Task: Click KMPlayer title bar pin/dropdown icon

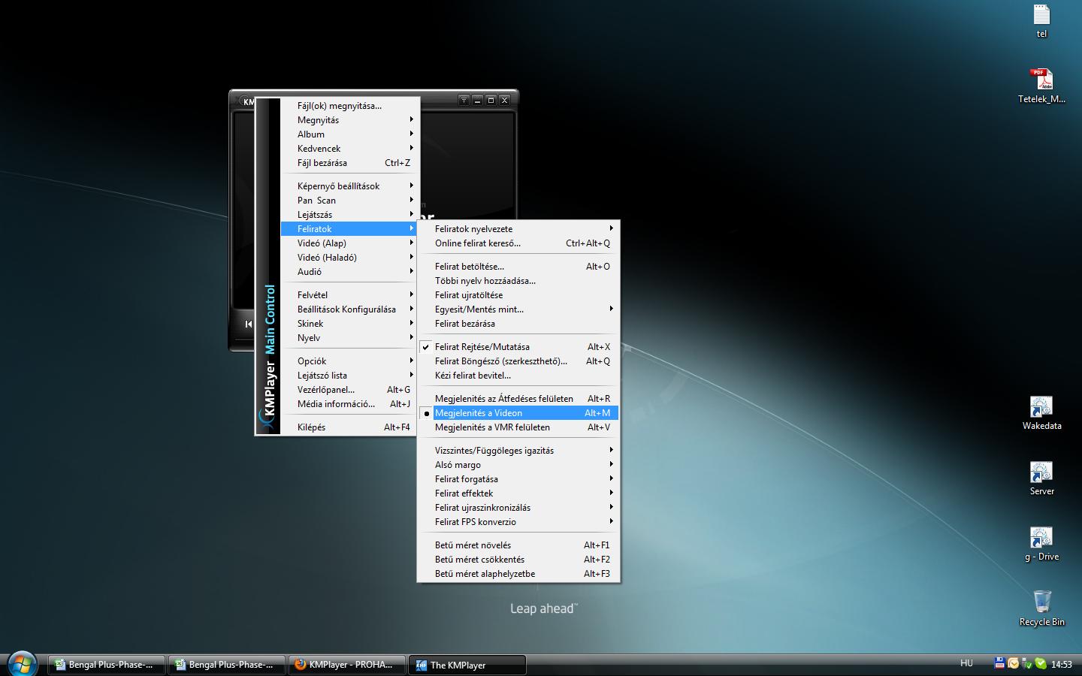Action: pyautogui.click(x=464, y=100)
